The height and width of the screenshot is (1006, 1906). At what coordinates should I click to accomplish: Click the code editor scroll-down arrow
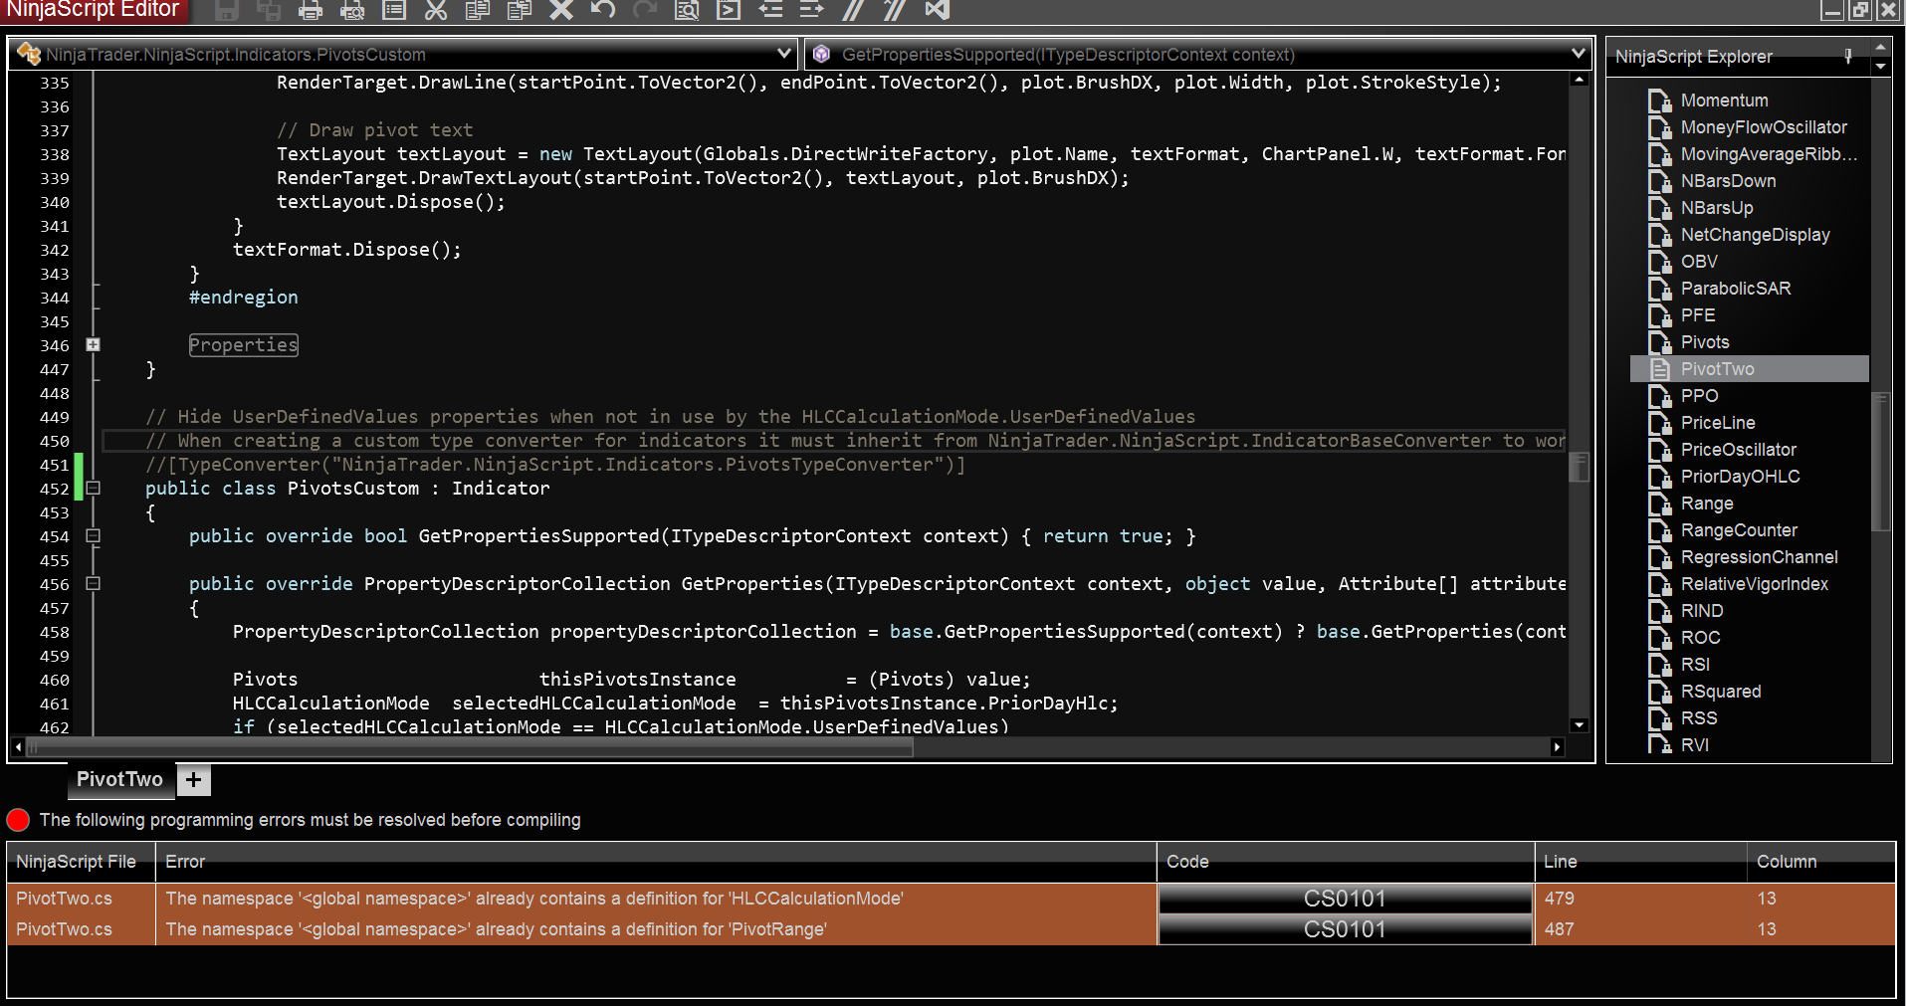click(1579, 725)
